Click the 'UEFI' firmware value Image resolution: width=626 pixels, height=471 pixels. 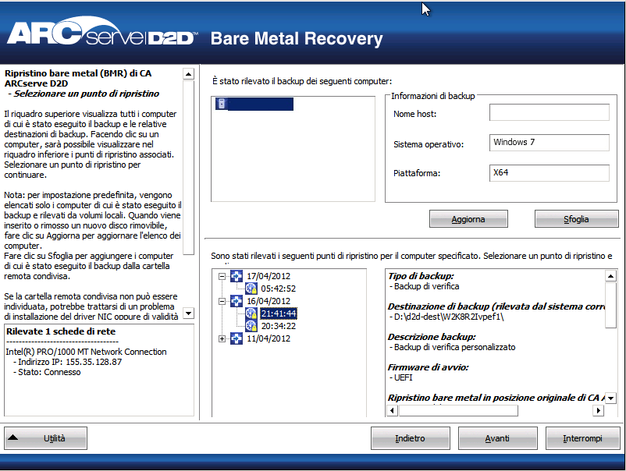404,377
